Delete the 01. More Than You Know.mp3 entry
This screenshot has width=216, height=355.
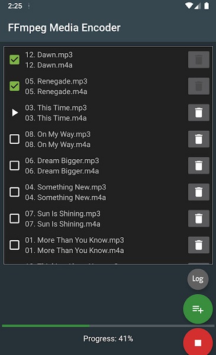199,245
